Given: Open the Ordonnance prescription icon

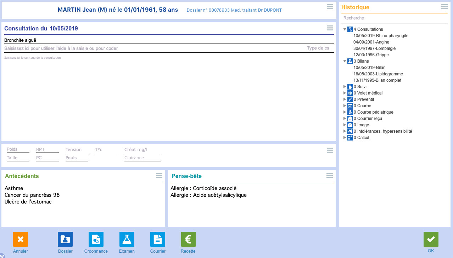Looking at the screenshot, I should [96, 239].
